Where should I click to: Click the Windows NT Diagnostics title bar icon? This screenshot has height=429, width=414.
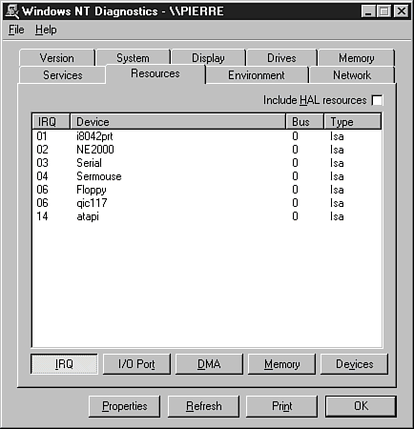click(12, 11)
